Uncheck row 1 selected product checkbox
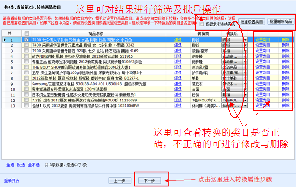This screenshot has width=296, height=187. click(26, 40)
